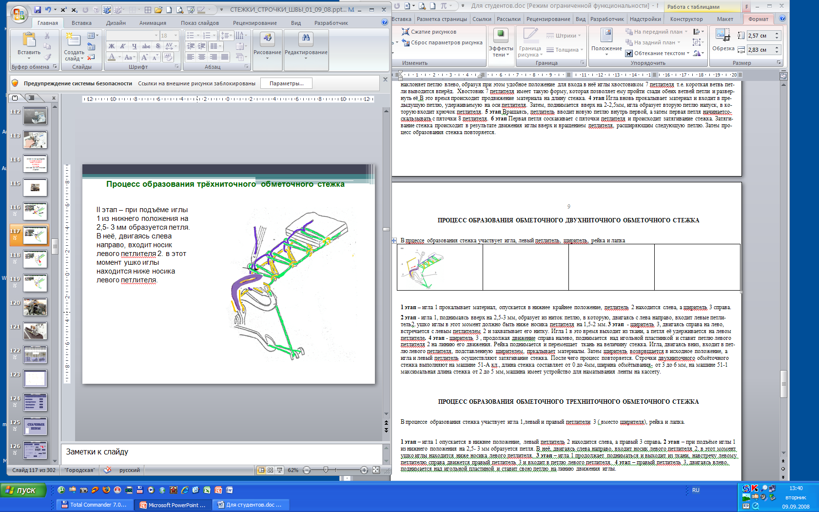Open Эффекты тени dropdown in Word

(501, 43)
